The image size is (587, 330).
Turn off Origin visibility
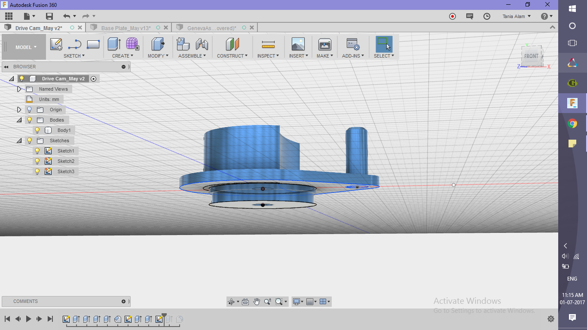pos(29,110)
